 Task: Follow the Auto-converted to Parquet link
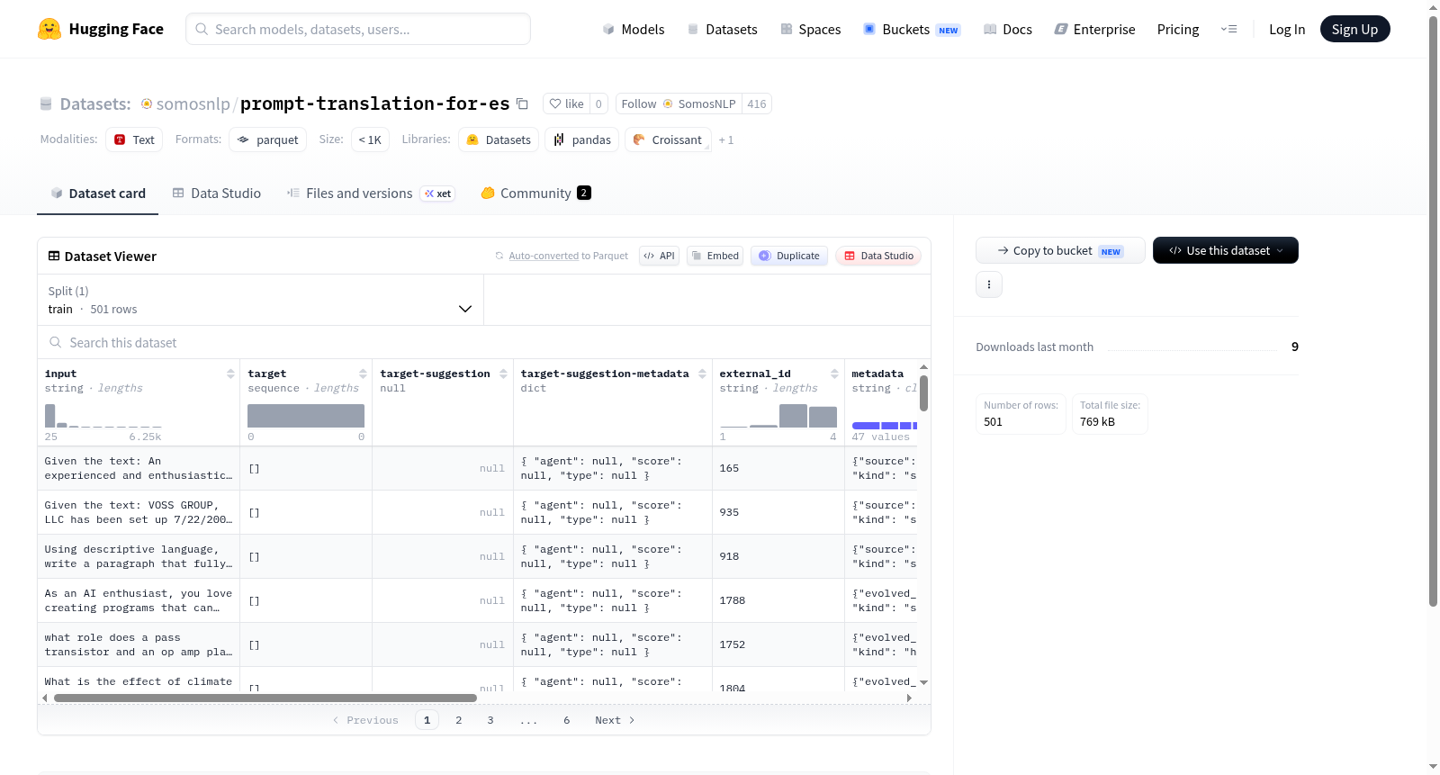[x=568, y=256]
